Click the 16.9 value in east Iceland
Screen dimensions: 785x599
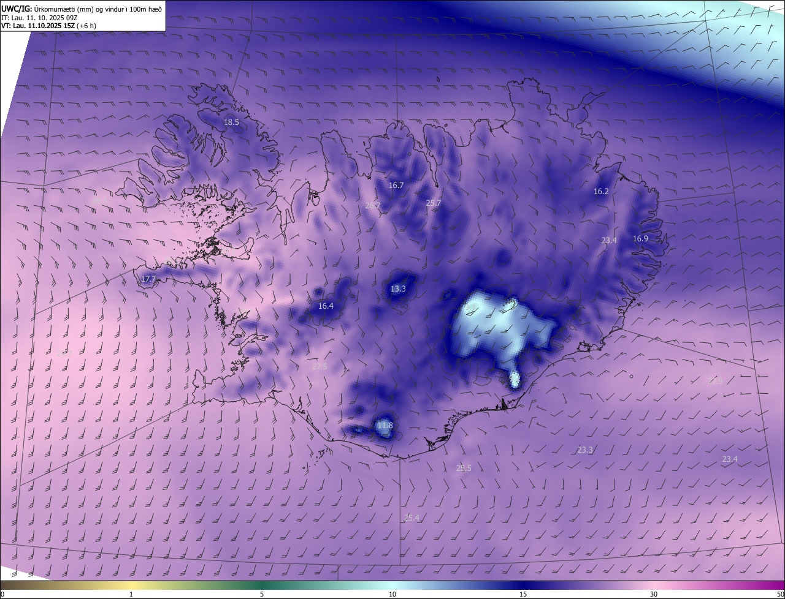coord(640,239)
